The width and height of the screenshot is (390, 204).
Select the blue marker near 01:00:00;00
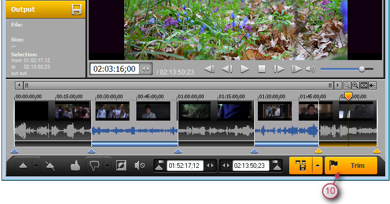pos(178,151)
